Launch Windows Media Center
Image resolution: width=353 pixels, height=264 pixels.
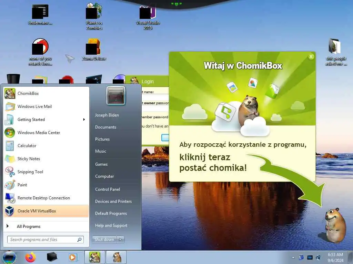[47, 132]
